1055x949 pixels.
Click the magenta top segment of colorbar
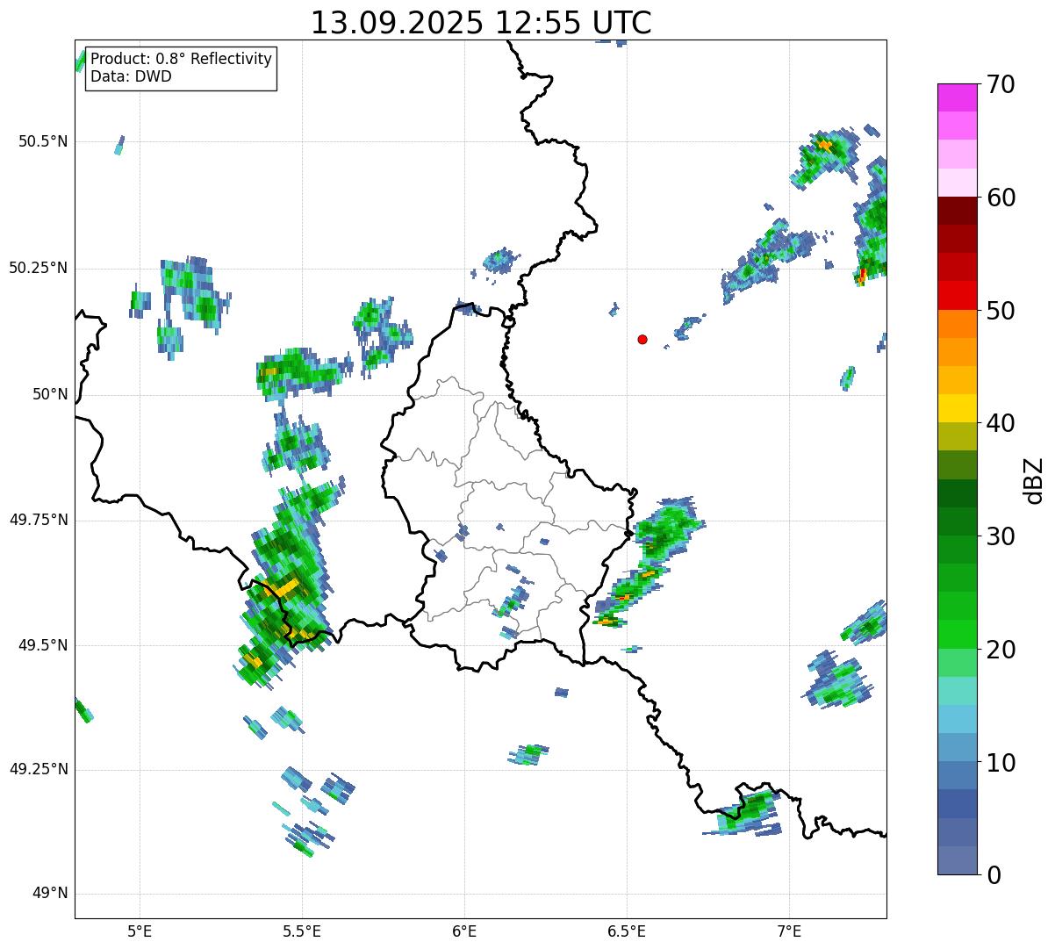(x=958, y=97)
